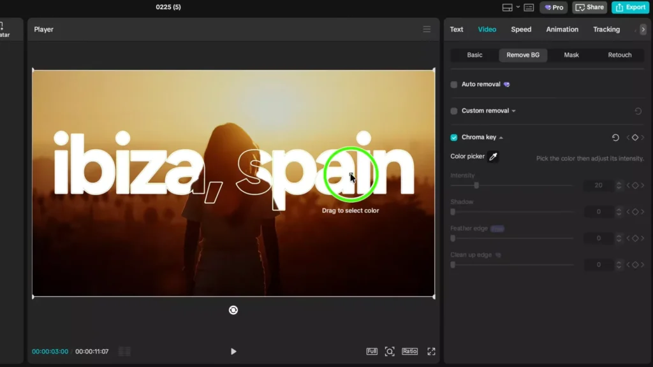Open the Player panel hamburger menu

coord(427,29)
